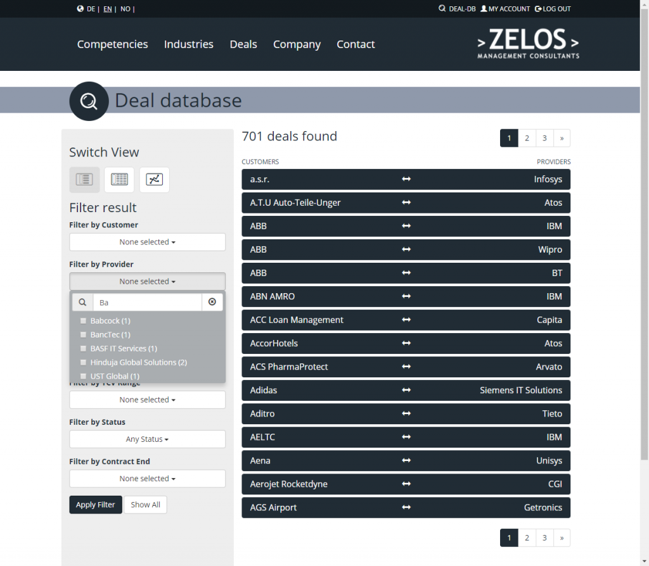Switch language to EN
The width and height of the screenshot is (649, 566).
point(108,9)
